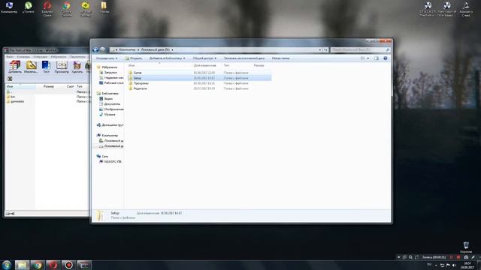Screen dimensions: 481x270
Task: Click File Explorer icon on taskbar
Action: (22, 265)
